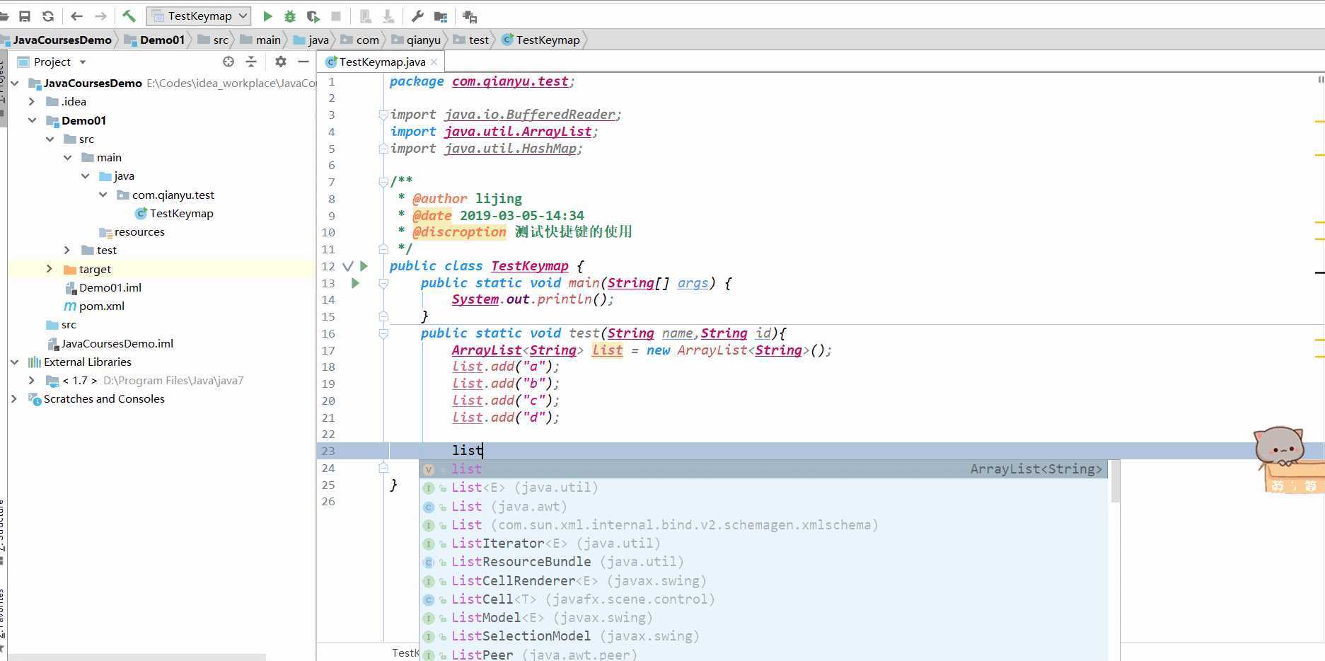Viewport: 1325px width, 661px height.
Task: Open Project panel gear options
Action: 281,62
